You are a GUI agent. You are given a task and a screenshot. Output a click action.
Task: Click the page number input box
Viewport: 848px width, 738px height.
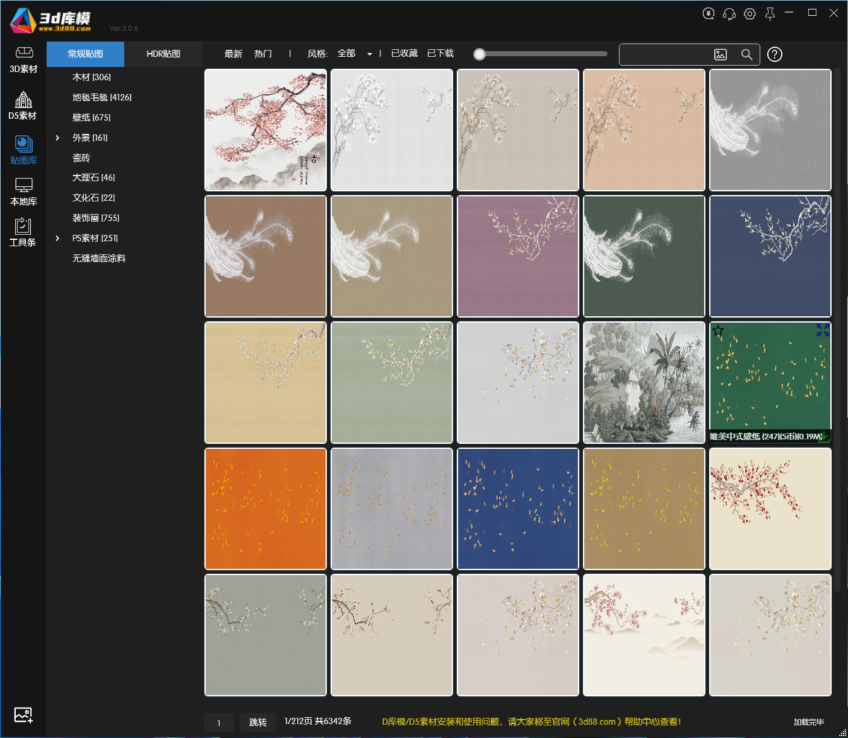[x=219, y=723]
